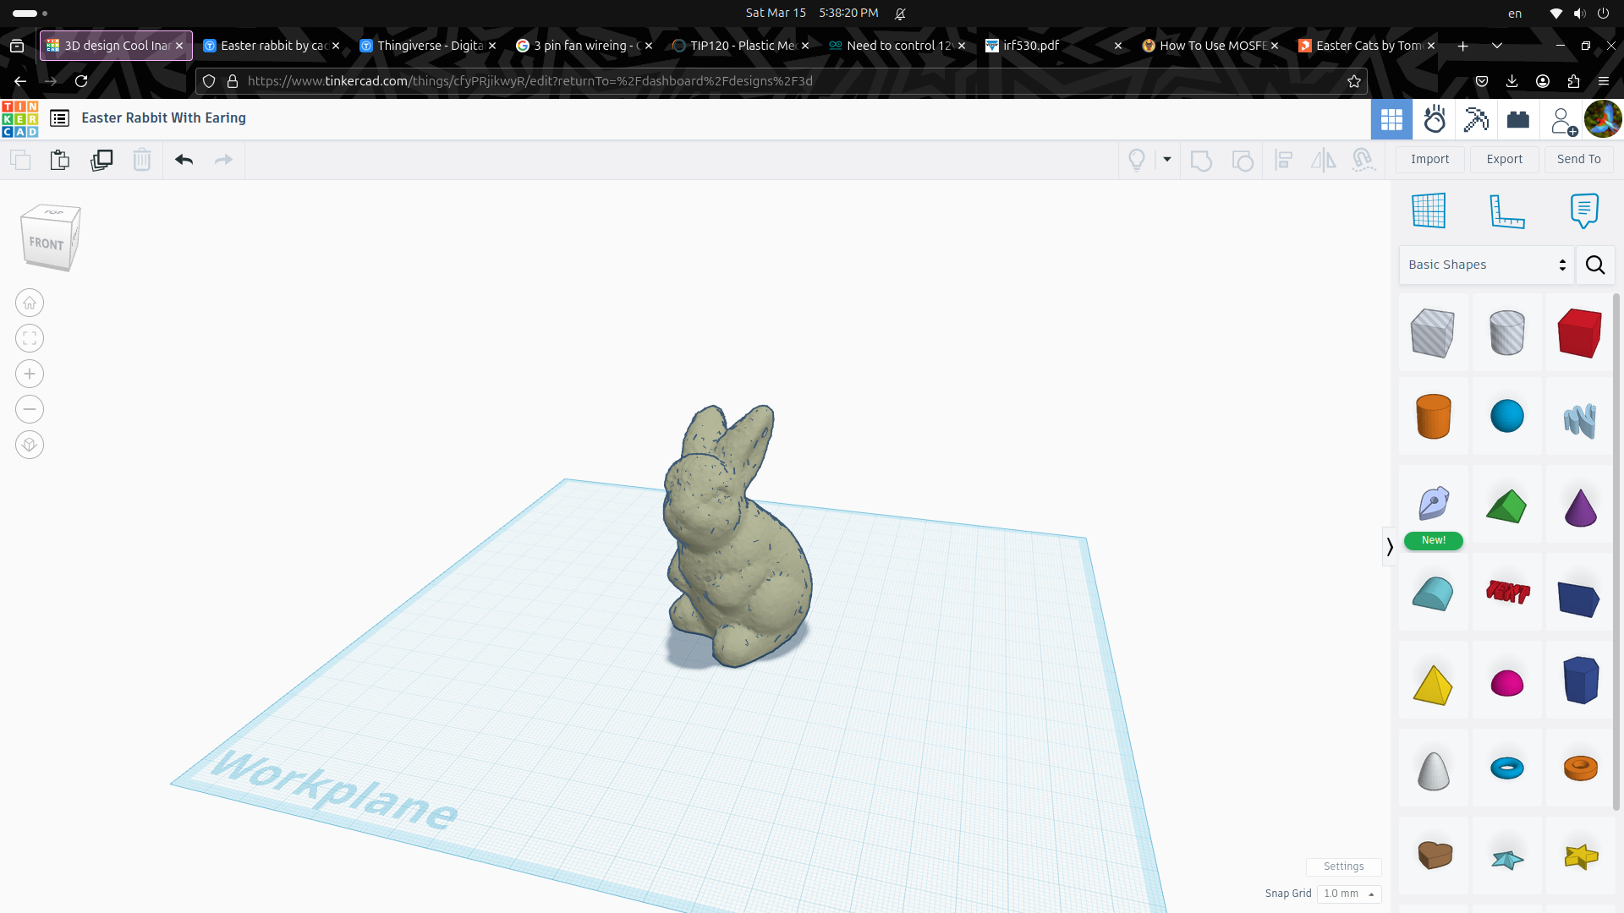Click the Send To button
Viewport: 1624px width, 913px height.
[x=1578, y=159]
